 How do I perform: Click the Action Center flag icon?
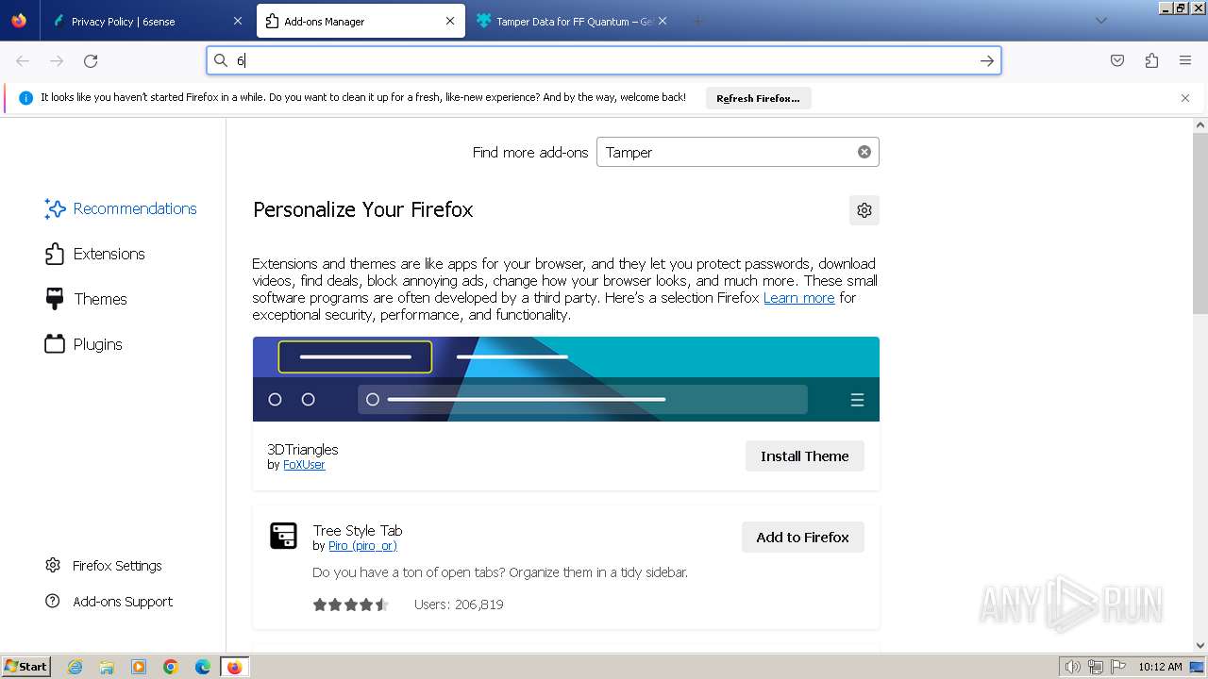coord(1118,667)
